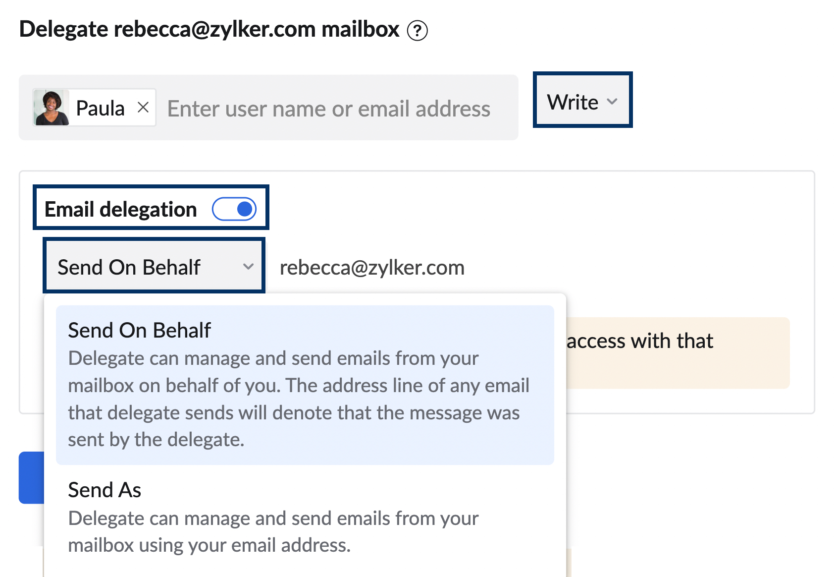The image size is (836, 577).
Task: Click the Delegate mailbox heading
Action: pyautogui.click(x=209, y=29)
